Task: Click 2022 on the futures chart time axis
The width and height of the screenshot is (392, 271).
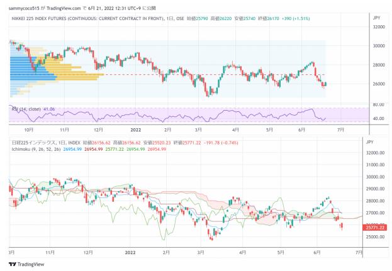Action: coord(136,130)
